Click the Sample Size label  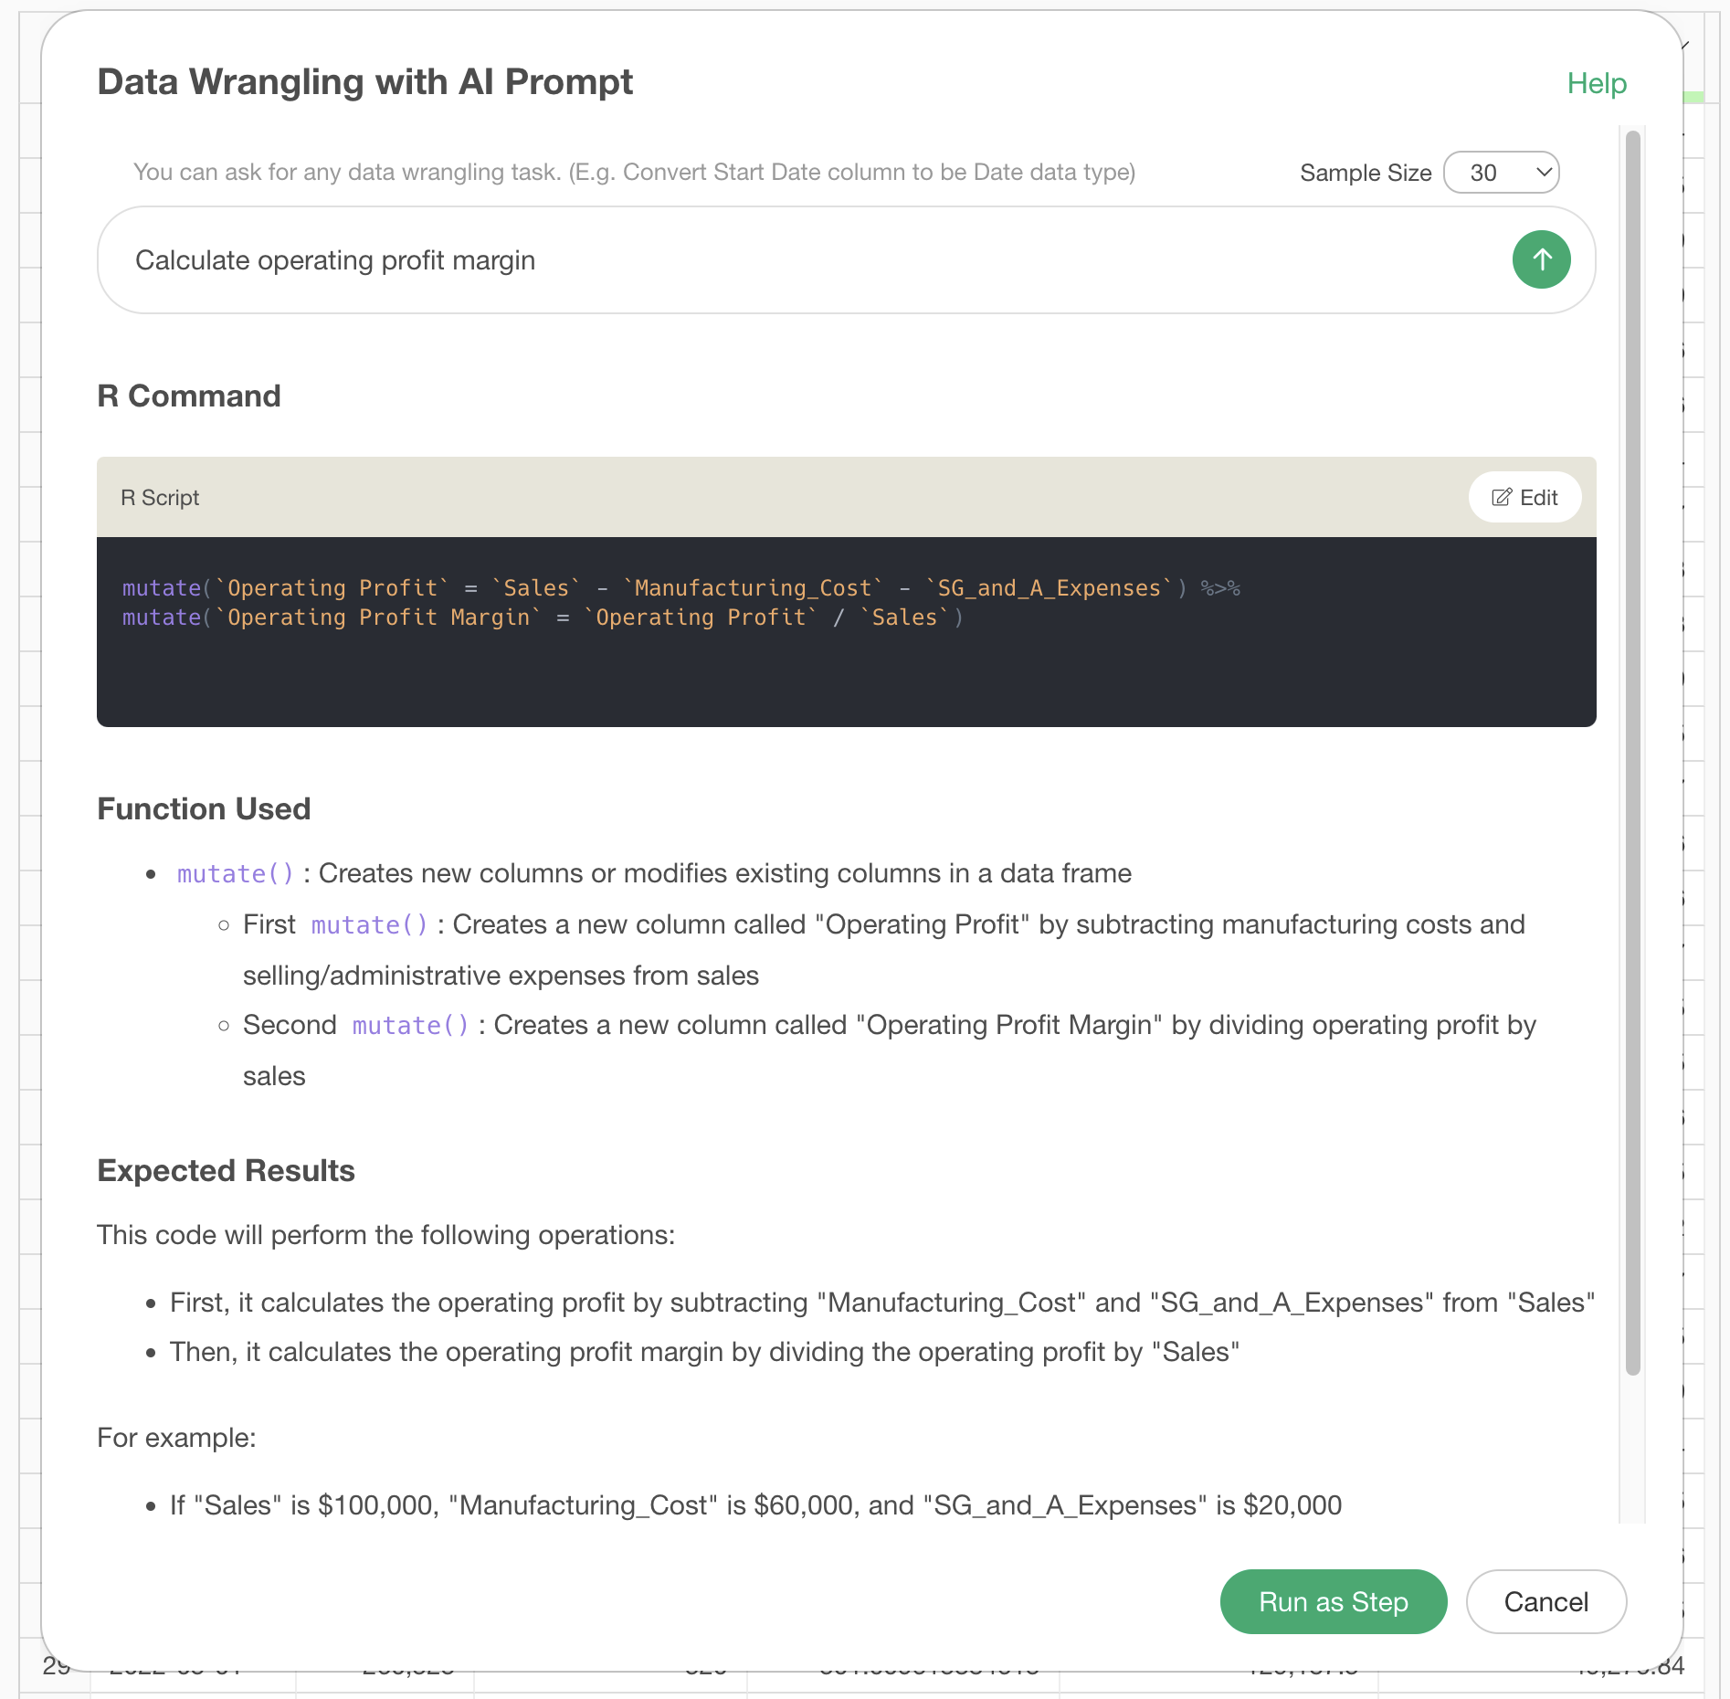pos(1366,173)
